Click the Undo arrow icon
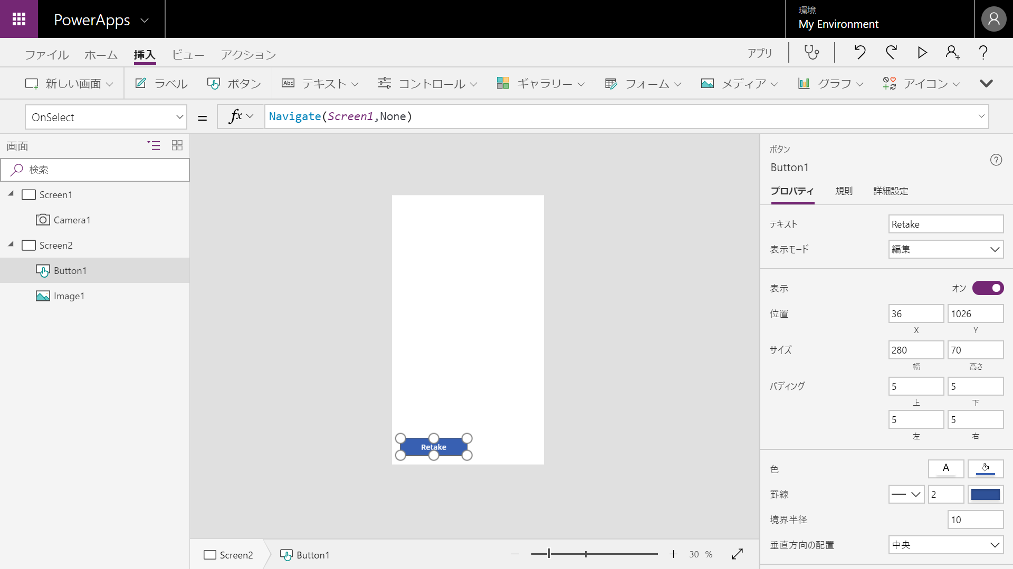 click(860, 52)
